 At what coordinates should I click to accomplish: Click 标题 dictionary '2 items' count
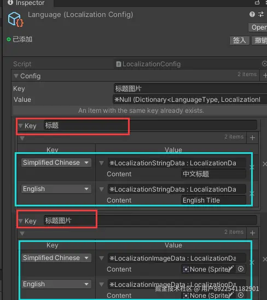pos(234,137)
